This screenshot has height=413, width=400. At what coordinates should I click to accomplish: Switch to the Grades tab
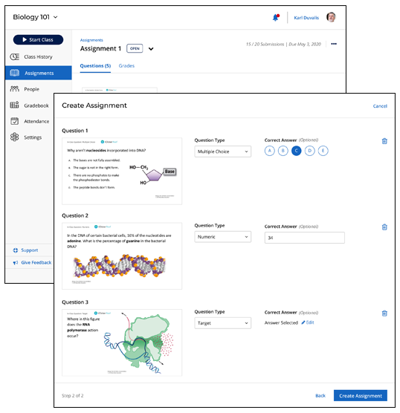coord(126,66)
